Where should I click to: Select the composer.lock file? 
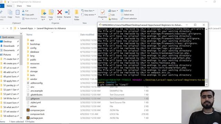click(x=37, y=114)
